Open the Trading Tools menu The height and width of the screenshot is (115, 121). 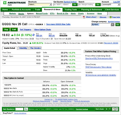[71, 10]
